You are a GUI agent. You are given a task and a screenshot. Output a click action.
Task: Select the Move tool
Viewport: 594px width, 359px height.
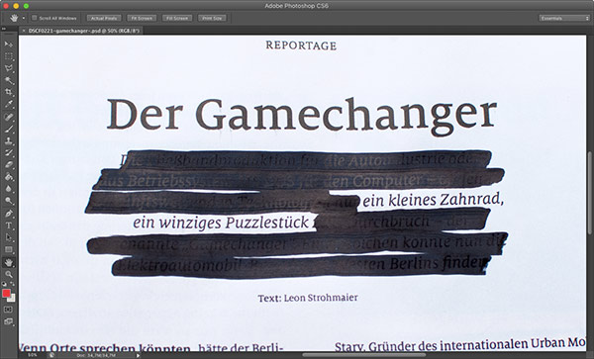8,45
